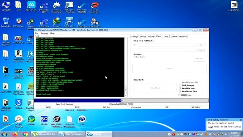Switch to the Service tab
This screenshot has height=137, width=243.
click(143, 37)
